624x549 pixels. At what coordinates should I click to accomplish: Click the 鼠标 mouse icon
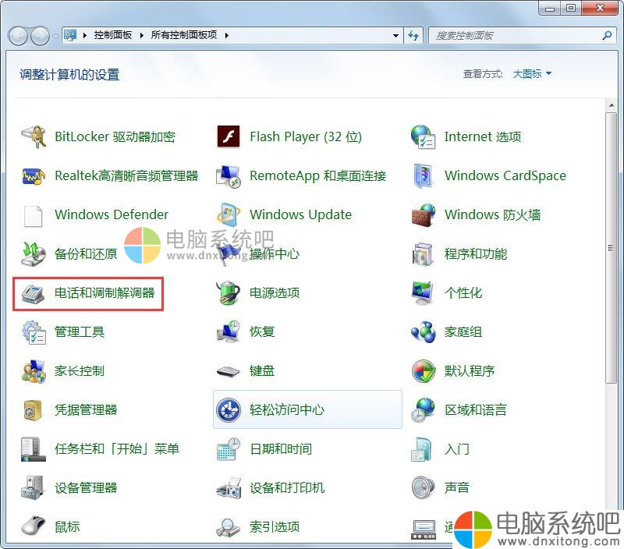pos(34,526)
